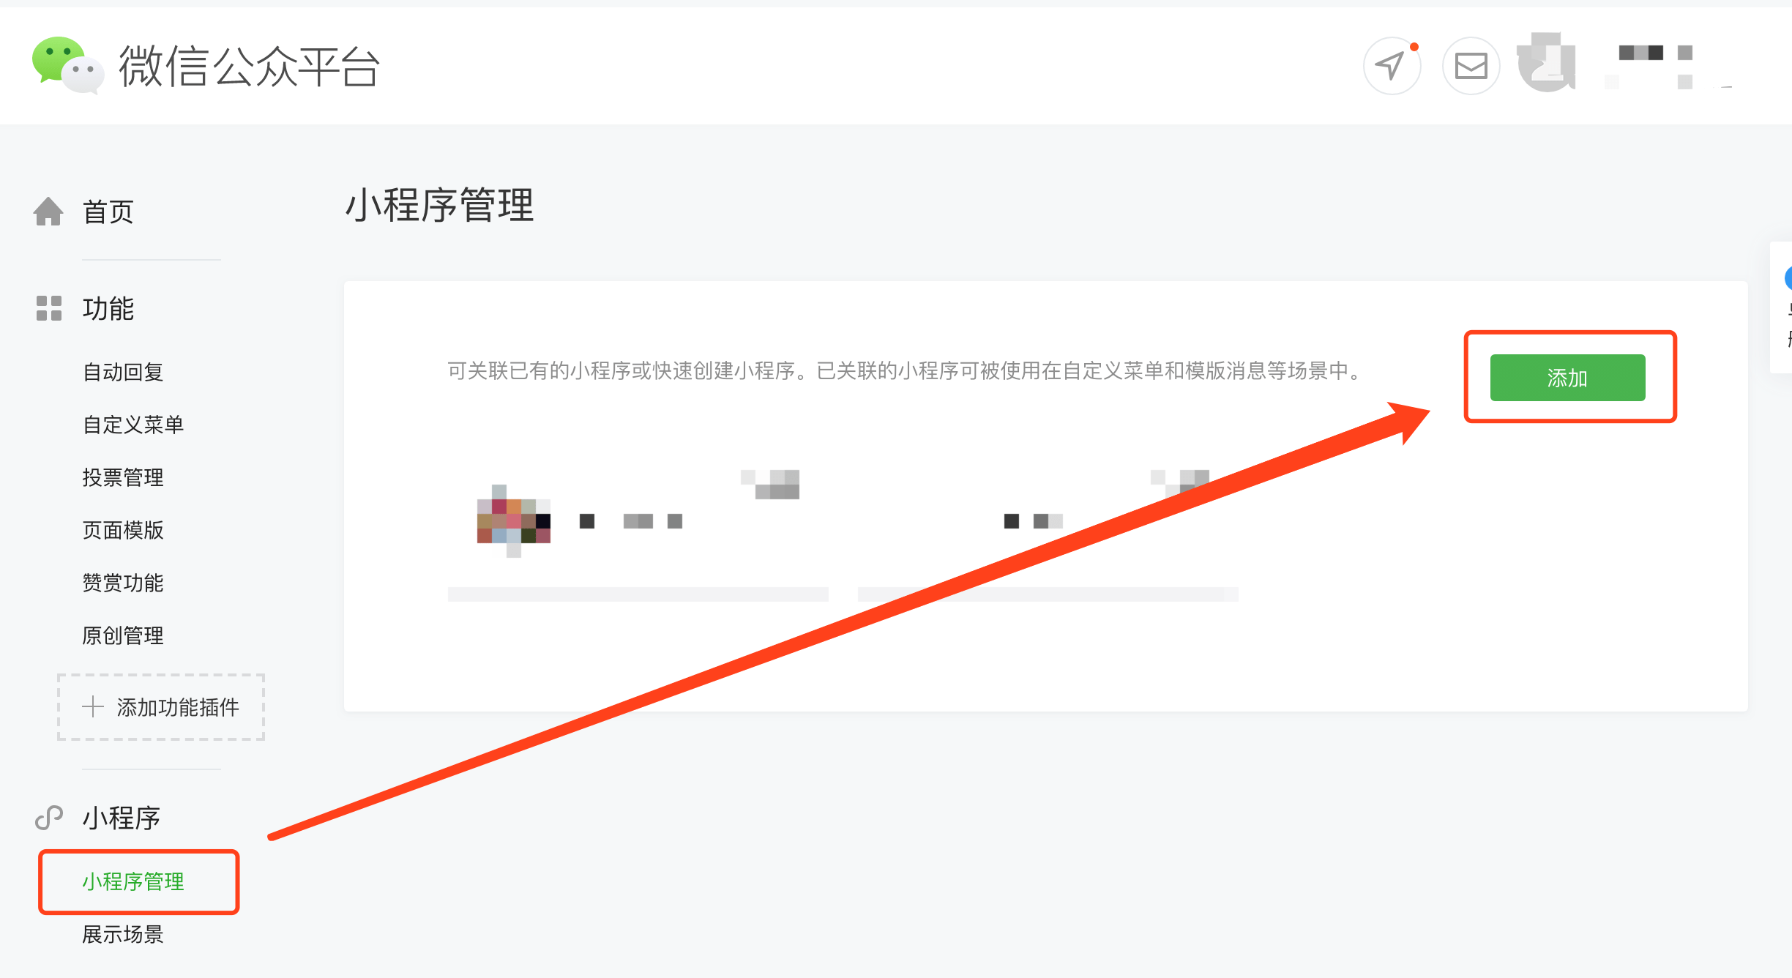Open 赞赏功能 page
Image resolution: width=1792 pixels, height=978 pixels.
click(x=123, y=583)
